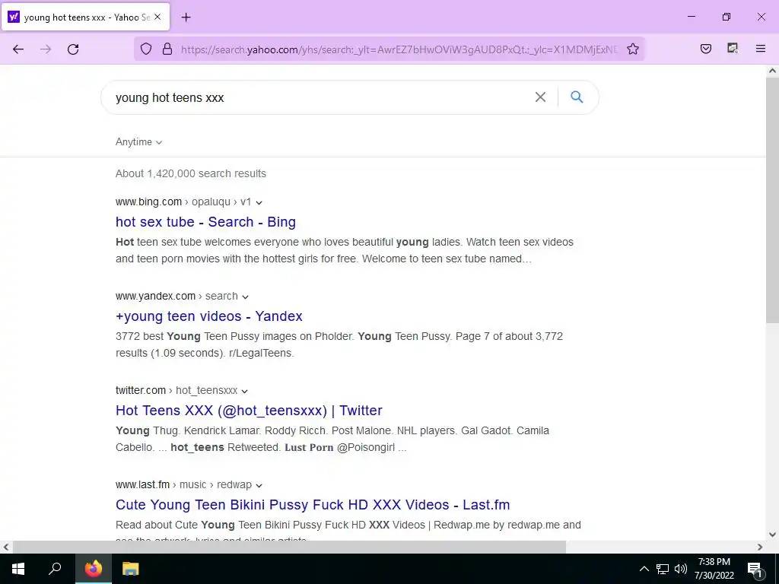Image resolution: width=779 pixels, height=584 pixels.
Task: Click inside the Yahoo search query field
Action: [318, 97]
